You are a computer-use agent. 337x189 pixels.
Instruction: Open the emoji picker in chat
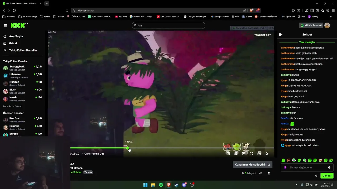point(329,167)
